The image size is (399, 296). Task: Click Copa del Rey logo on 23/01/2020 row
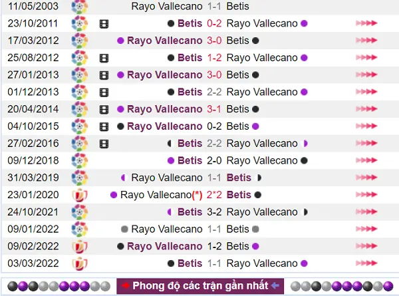coord(80,195)
